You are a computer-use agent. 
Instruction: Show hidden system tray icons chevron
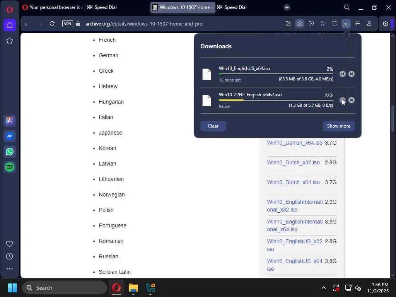coord(324,288)
